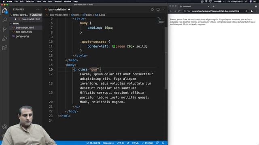
Task: Click the editor vertical scrollbar
Action: click(x=166, y=58)
